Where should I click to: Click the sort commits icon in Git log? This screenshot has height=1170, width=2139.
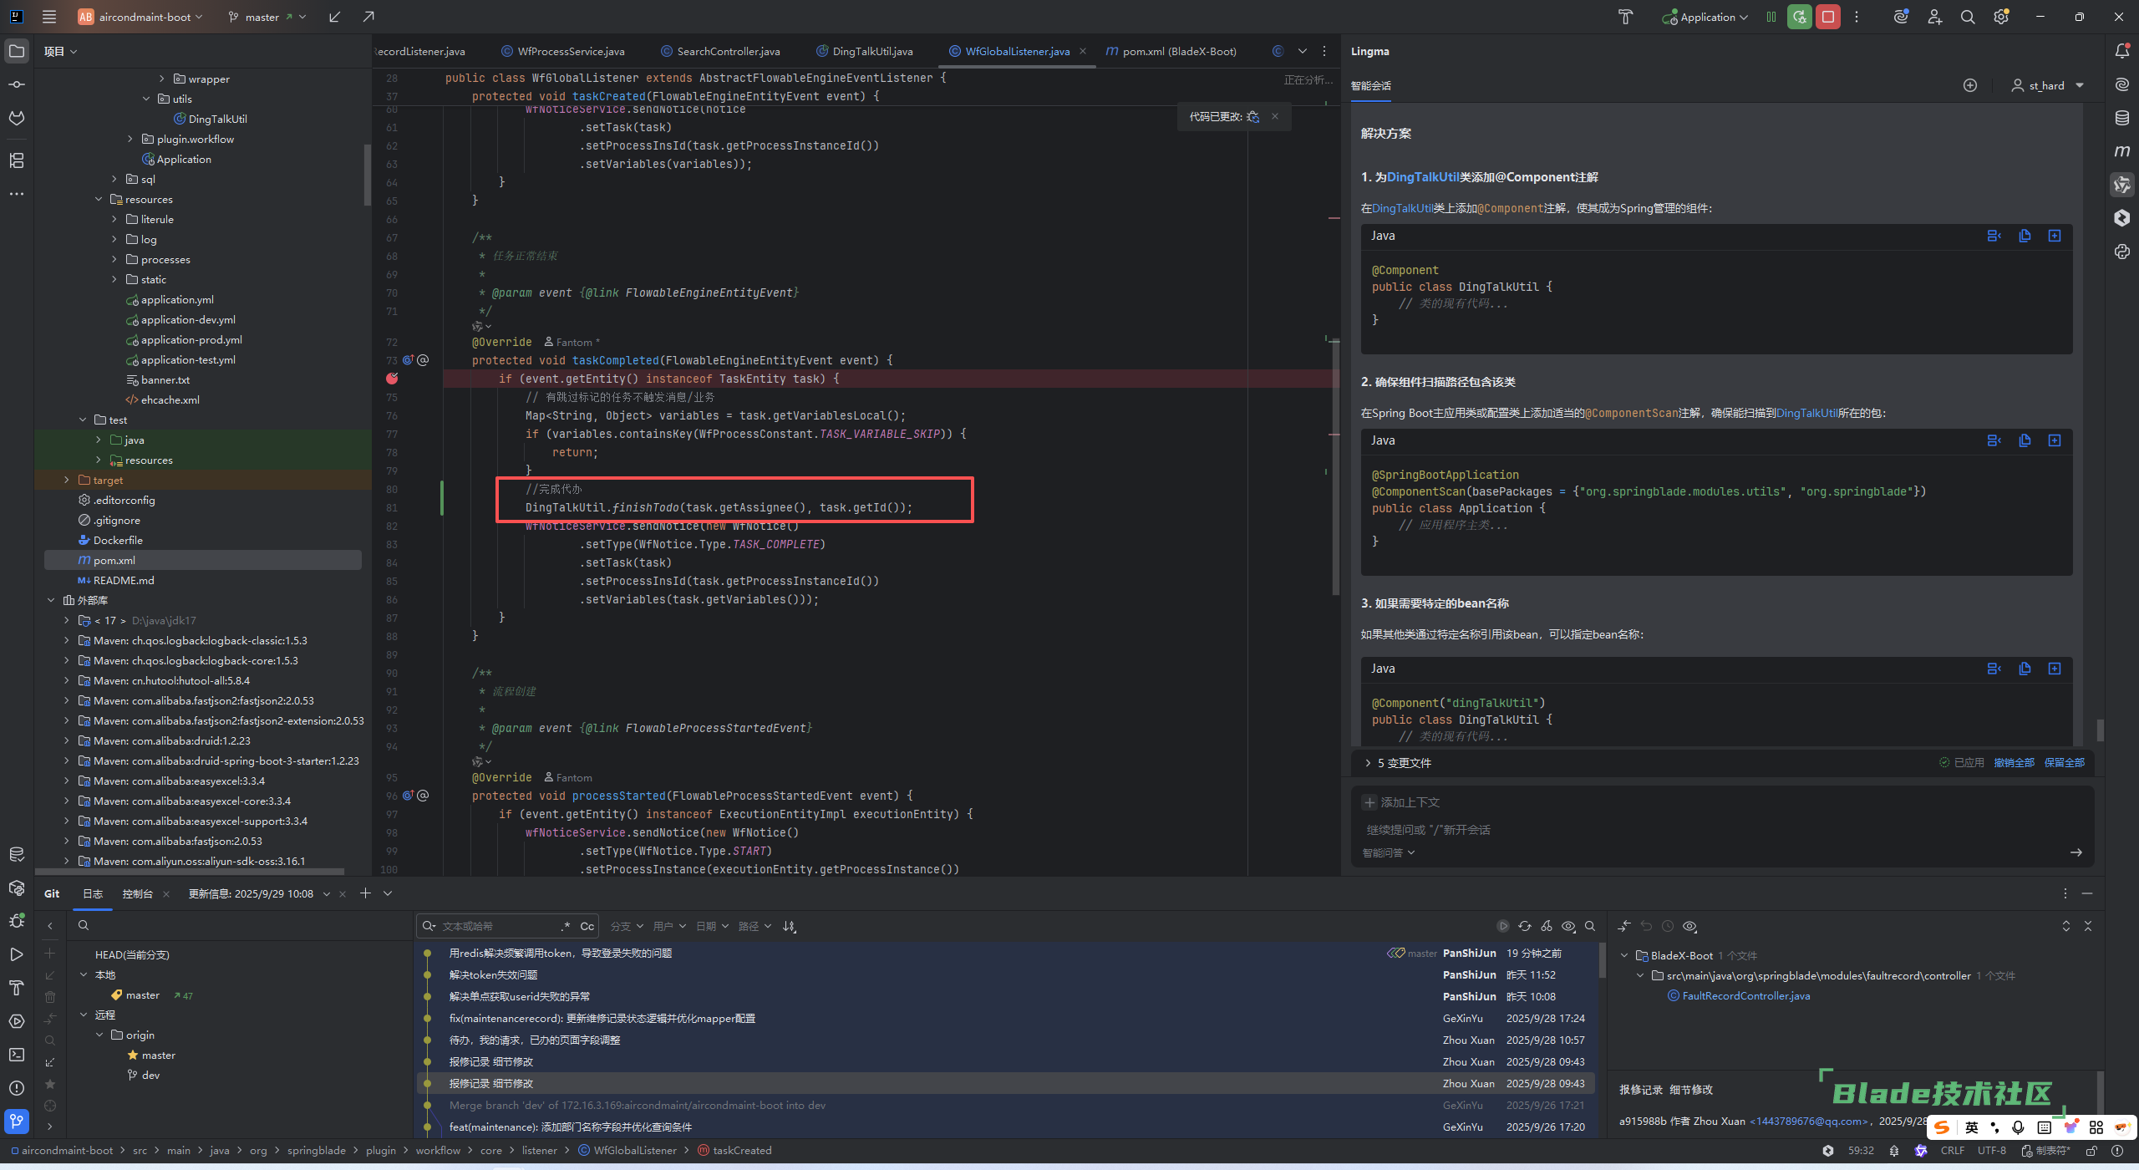click(790, 926)
